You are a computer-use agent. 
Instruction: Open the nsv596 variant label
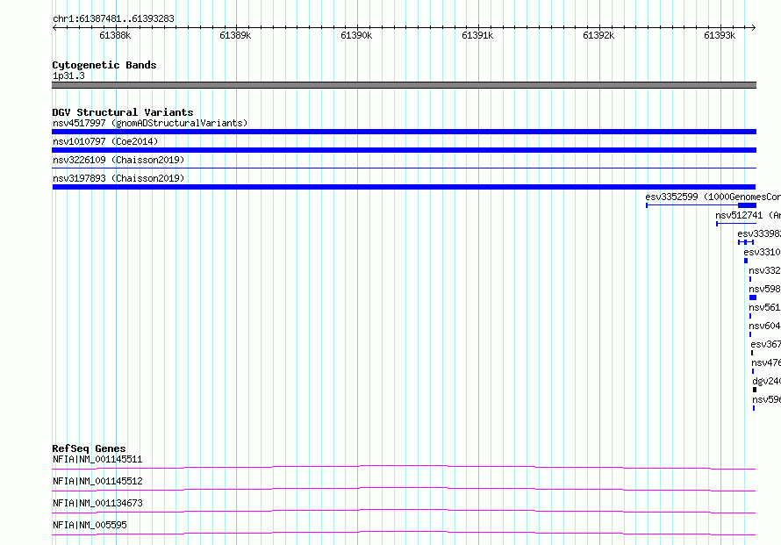767,399
